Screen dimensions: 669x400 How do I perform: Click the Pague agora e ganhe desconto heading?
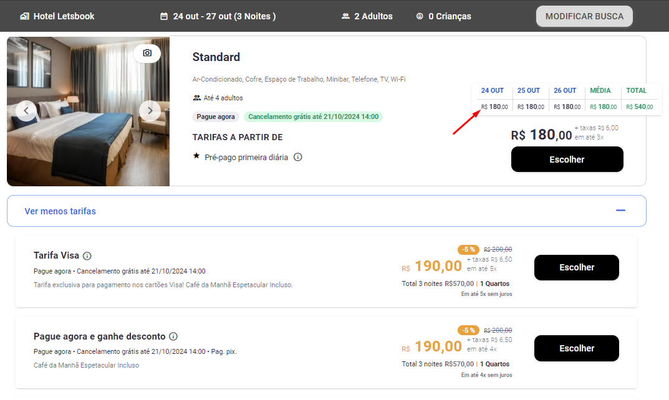99,336
